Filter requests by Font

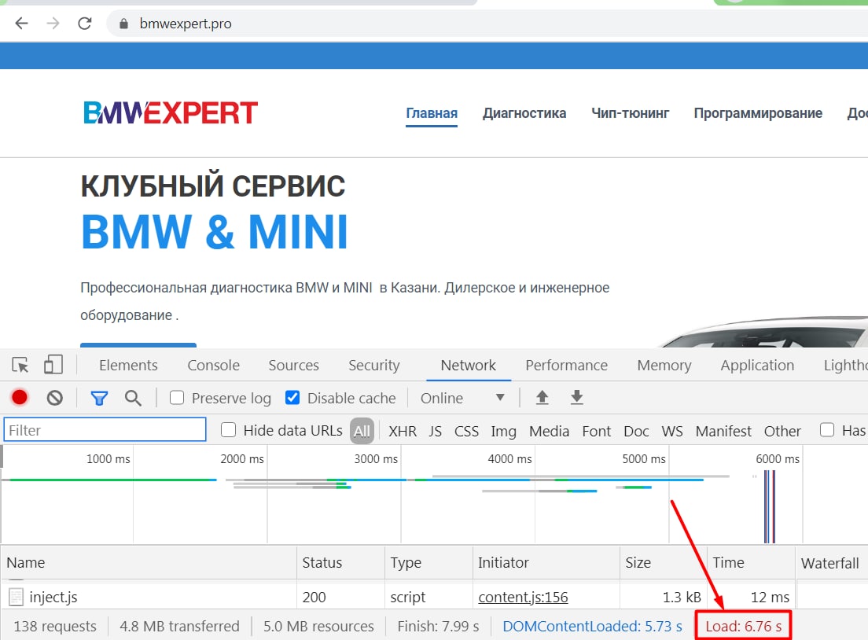point(596,432)
